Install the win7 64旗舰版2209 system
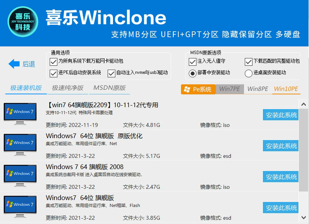The width and height of the screenshot is (309, 224). 281,115
